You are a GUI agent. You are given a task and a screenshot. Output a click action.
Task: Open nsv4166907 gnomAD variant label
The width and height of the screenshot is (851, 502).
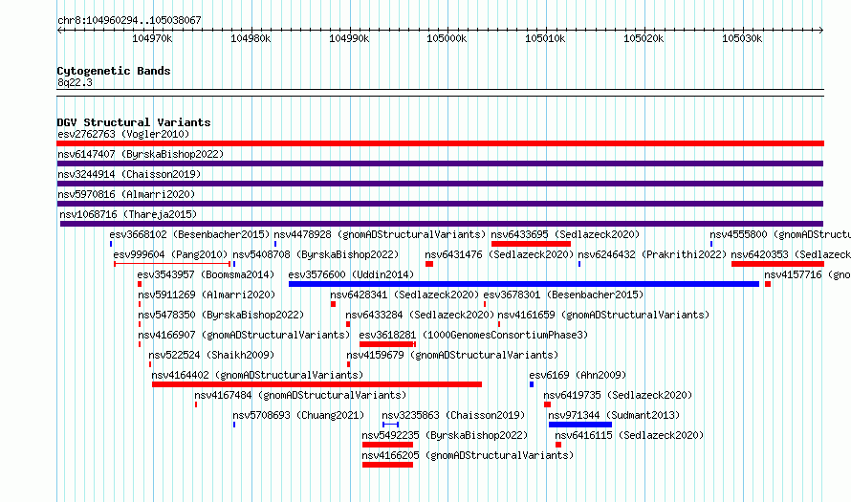[x=244, y=335]
